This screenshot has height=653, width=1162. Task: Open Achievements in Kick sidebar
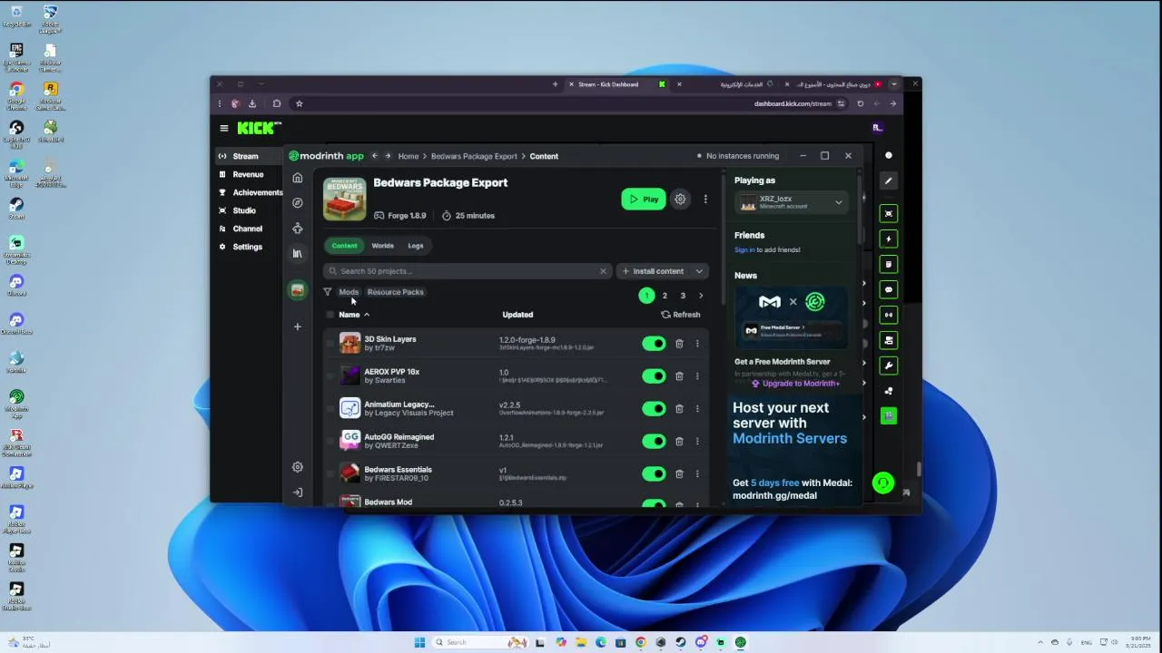[x=251, y=192]
